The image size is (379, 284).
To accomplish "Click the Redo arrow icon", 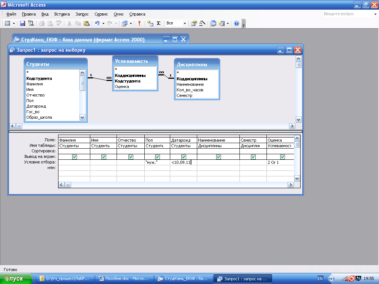I will point(110,23).
